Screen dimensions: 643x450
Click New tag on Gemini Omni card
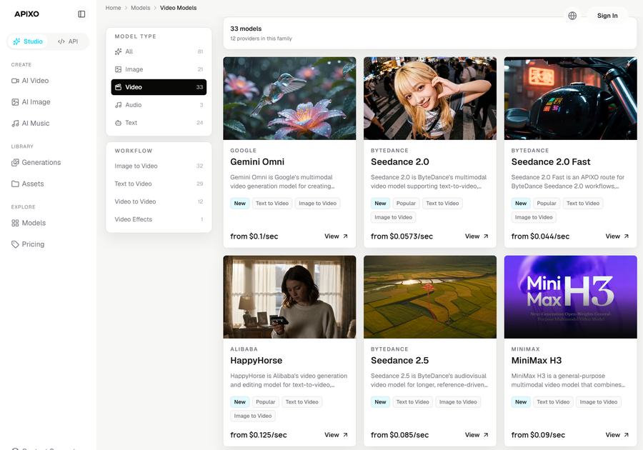[240, 204]
